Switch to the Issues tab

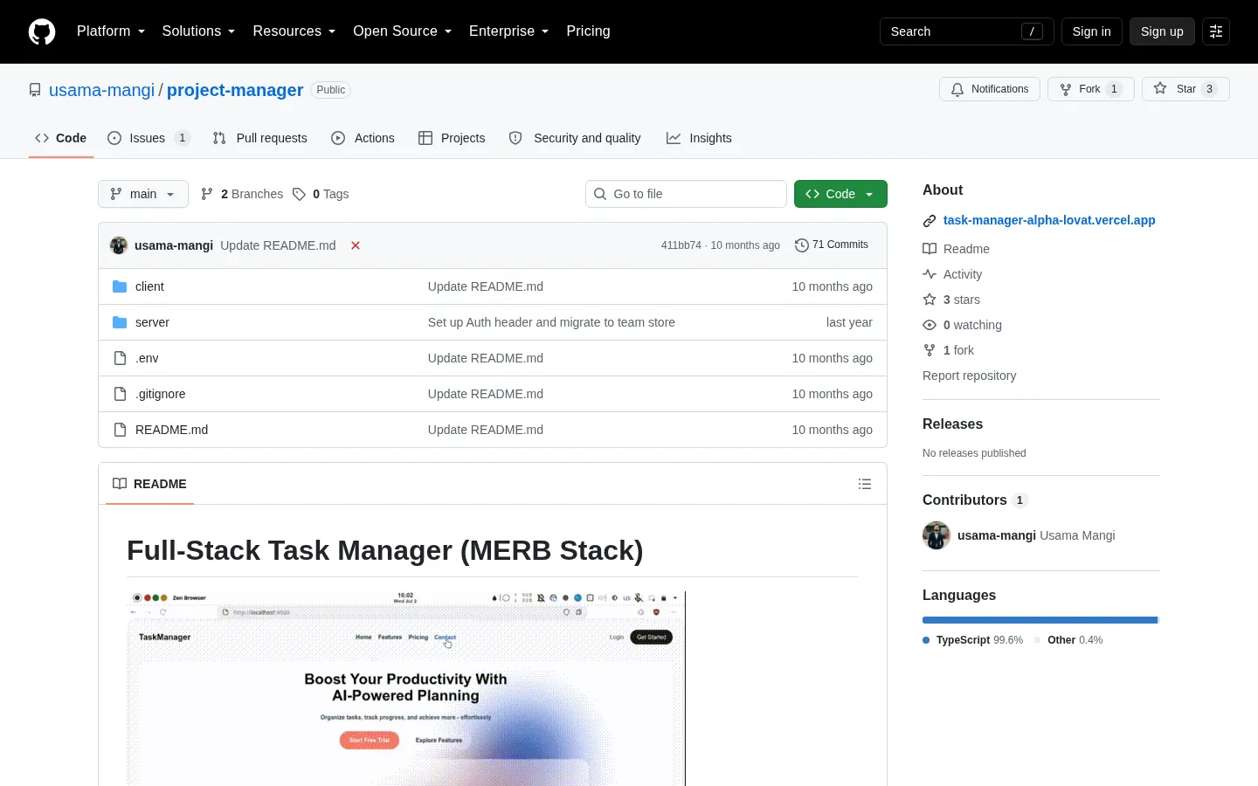(148, 138)
